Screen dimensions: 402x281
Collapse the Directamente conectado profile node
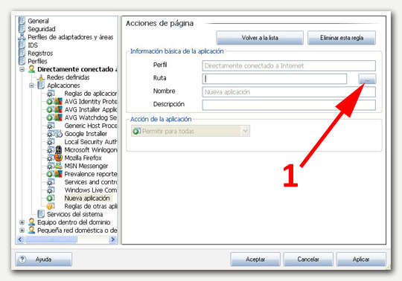tap(22, 69)
